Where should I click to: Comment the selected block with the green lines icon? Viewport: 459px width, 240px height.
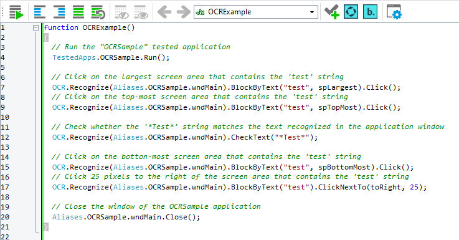78,12
